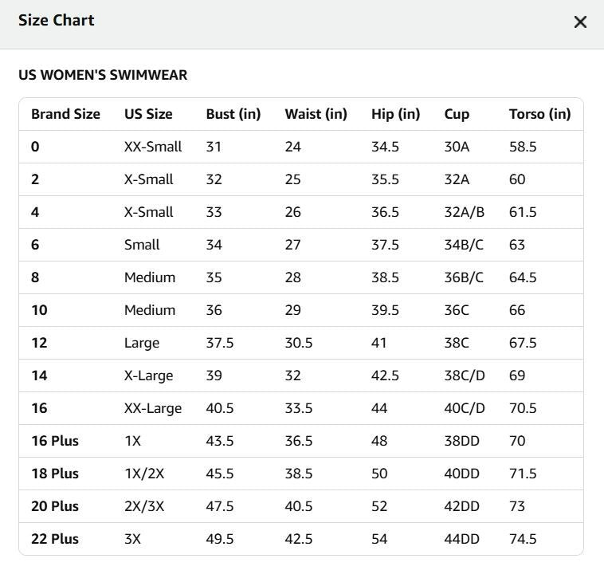Click the 34B/C cup value
The width and height of the screenshot is (604, 578).
464,245
